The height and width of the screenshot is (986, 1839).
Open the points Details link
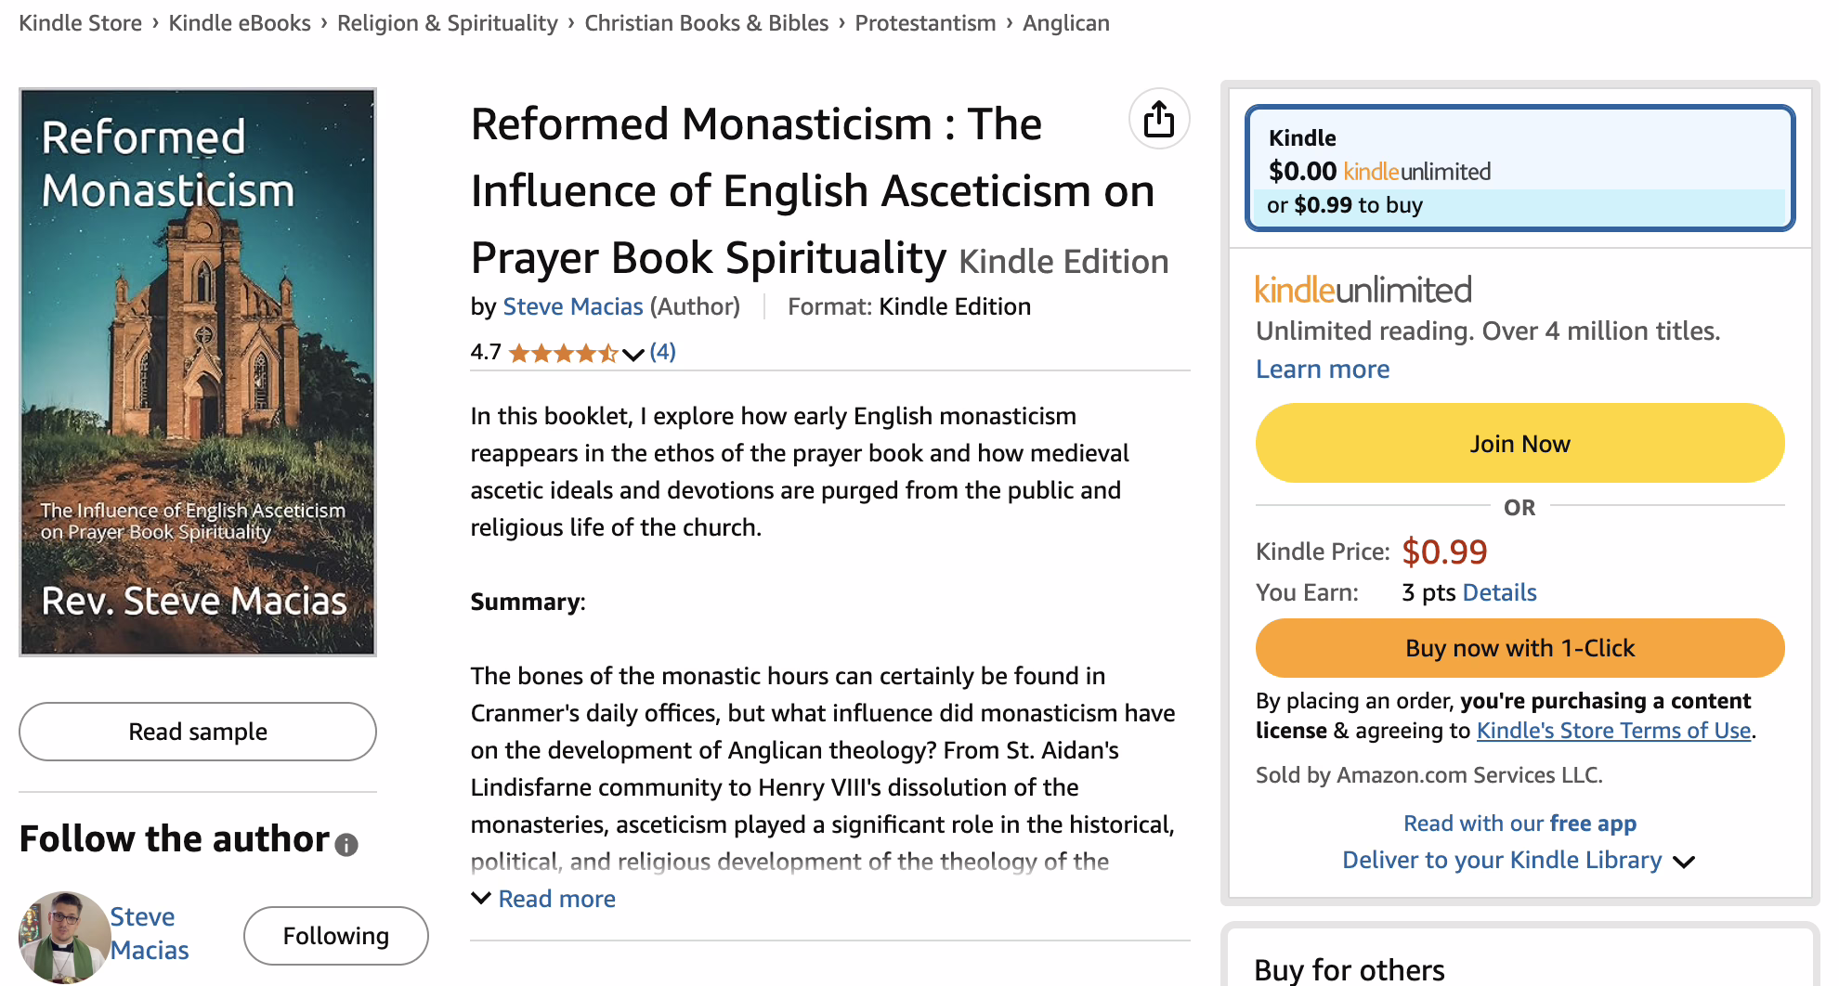(1499, 592)
